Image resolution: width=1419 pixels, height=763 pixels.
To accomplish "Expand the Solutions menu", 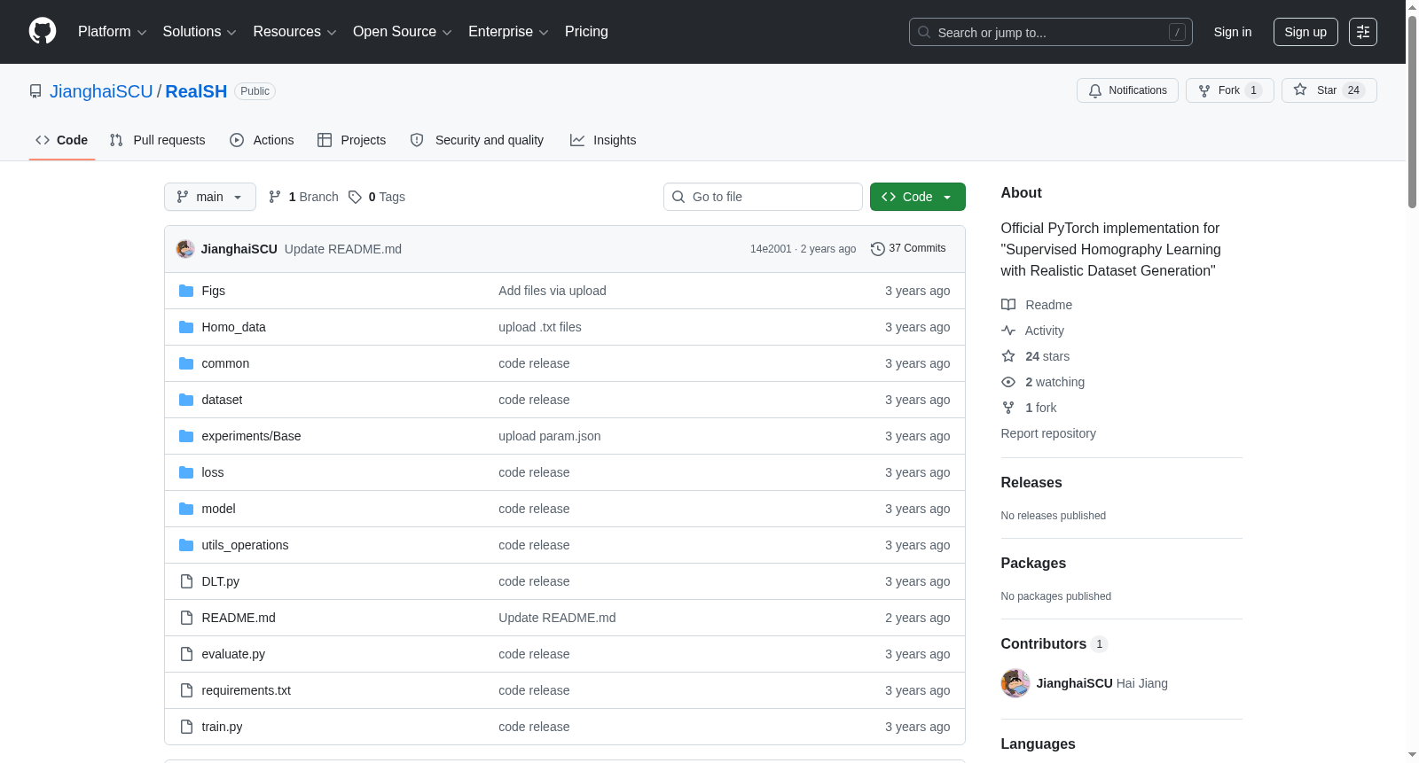I will point(200,32).
